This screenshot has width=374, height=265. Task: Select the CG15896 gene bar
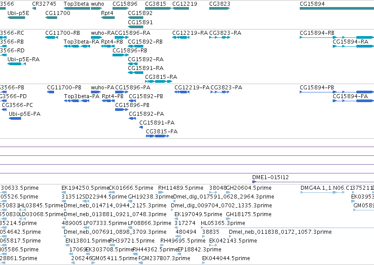[121, 8]
